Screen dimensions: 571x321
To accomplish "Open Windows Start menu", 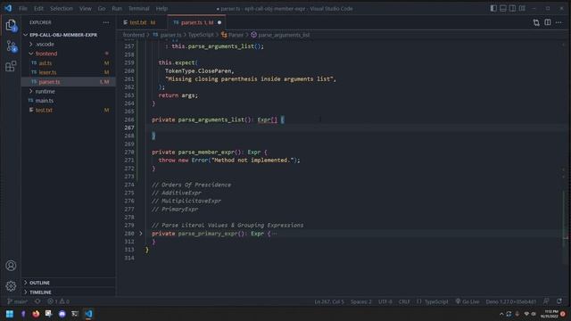I will click(x=10, y=314).
